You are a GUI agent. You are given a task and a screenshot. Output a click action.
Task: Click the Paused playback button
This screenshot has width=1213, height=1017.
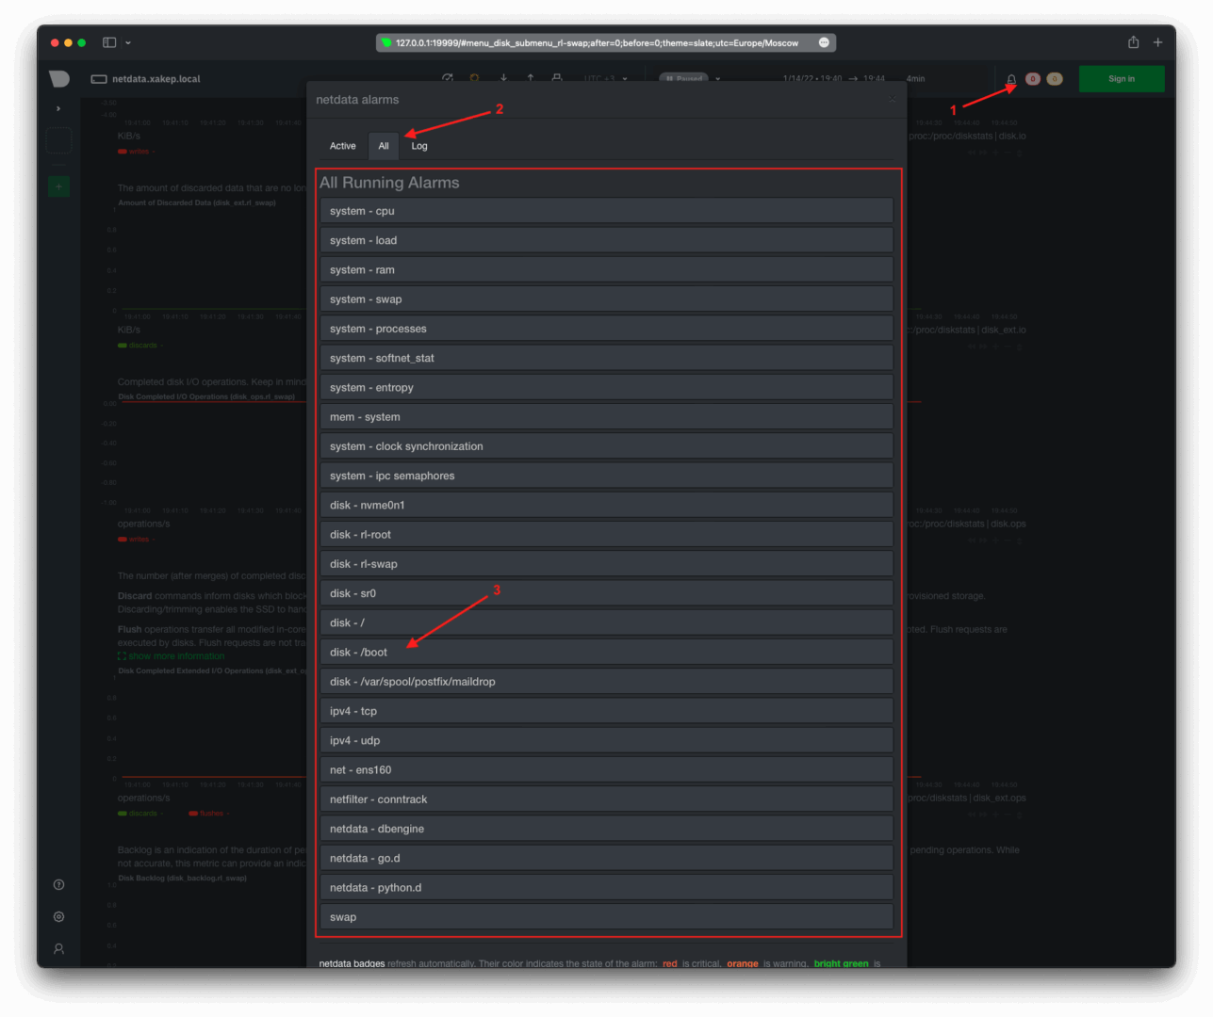pos(683,79)
